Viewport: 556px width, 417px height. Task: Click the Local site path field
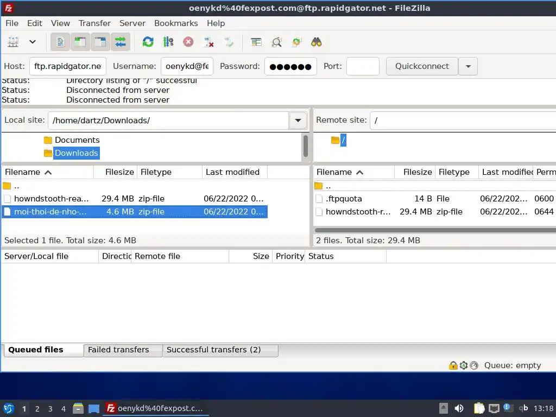pos(168,121)
